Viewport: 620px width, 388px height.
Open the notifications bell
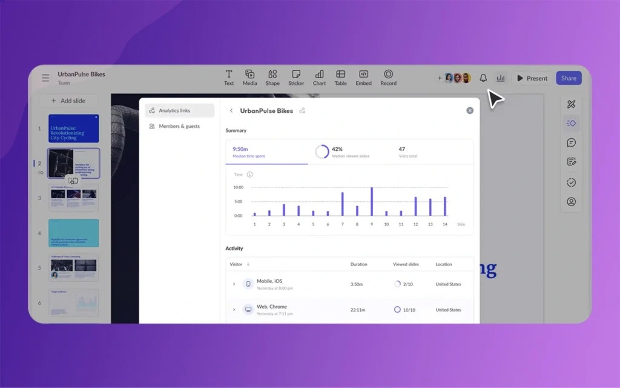[x=483, y=78]
